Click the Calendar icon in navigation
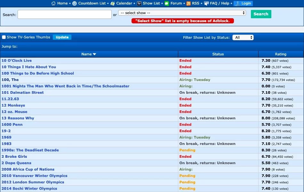Screen dimensions: 304x192 113,4
